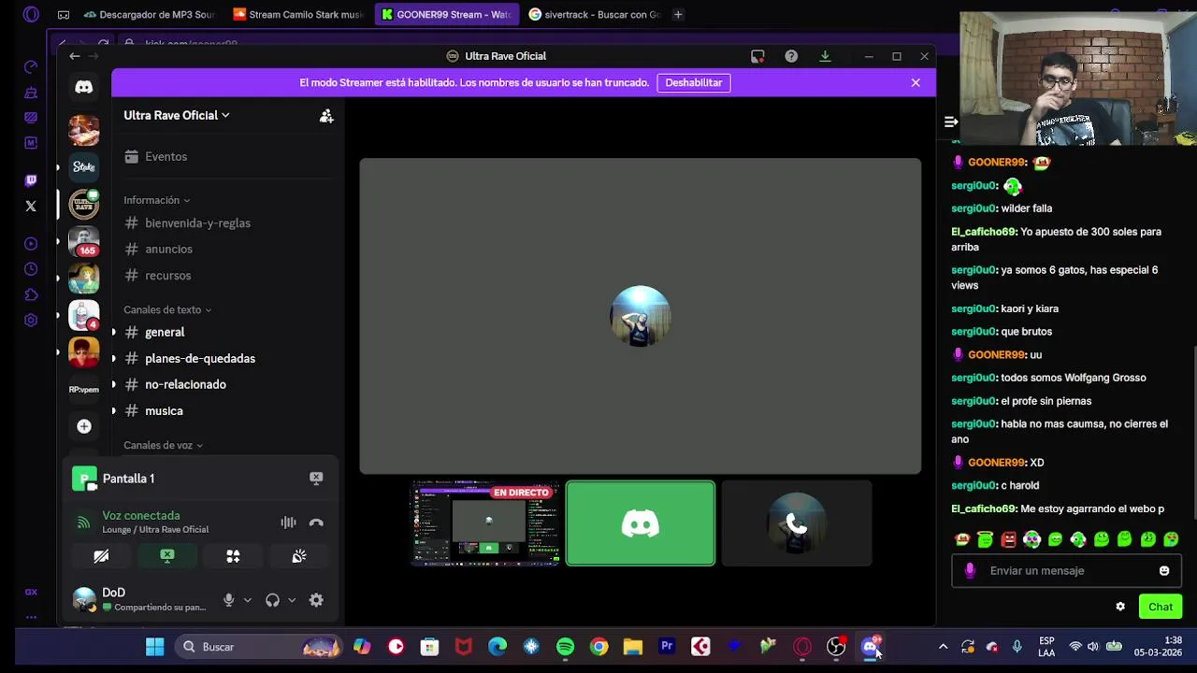Open X in Opera sidebar
Image resolution: width=1197 pixels, height=673 pixels.
tap(31, 206)
